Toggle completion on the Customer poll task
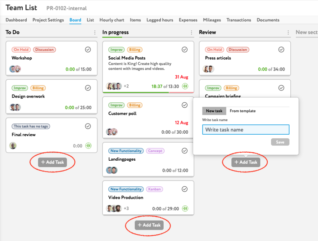This screenshot has width=318, height=241. [184, 105]
